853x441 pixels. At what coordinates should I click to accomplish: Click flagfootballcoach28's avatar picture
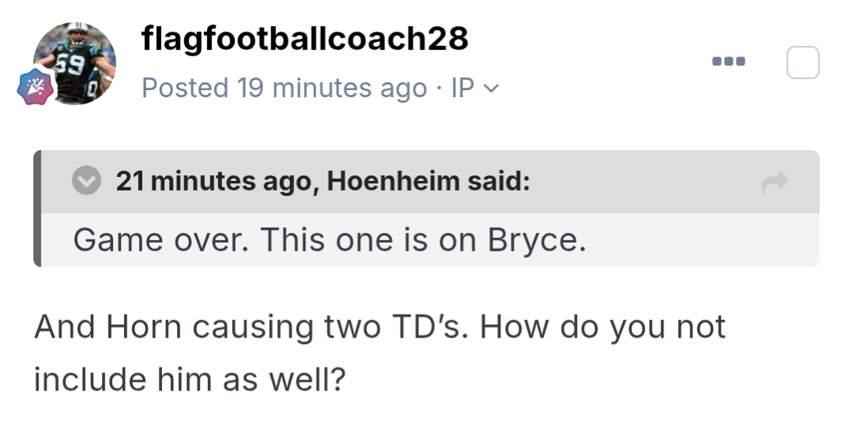point(76,63)
